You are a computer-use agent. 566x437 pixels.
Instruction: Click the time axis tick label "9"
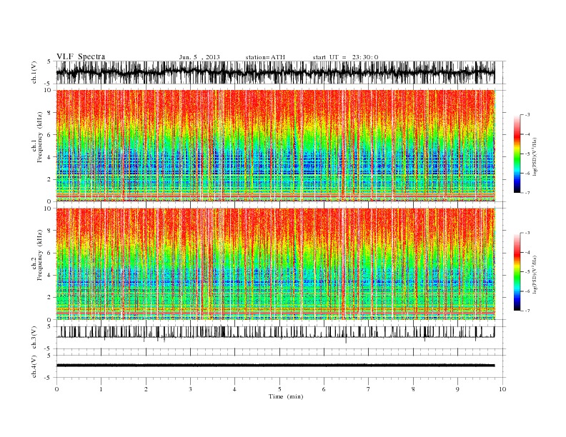(x=457, y=389)
